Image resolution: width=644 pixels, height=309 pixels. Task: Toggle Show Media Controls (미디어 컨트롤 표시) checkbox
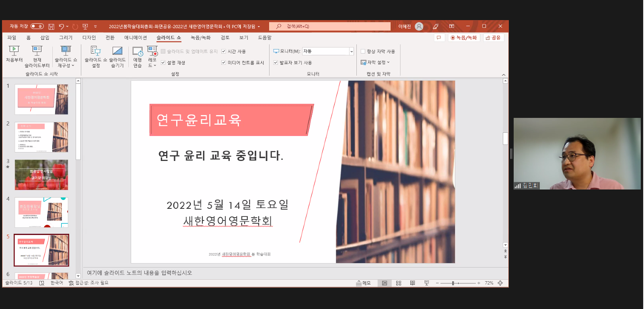tap(224, 63)
